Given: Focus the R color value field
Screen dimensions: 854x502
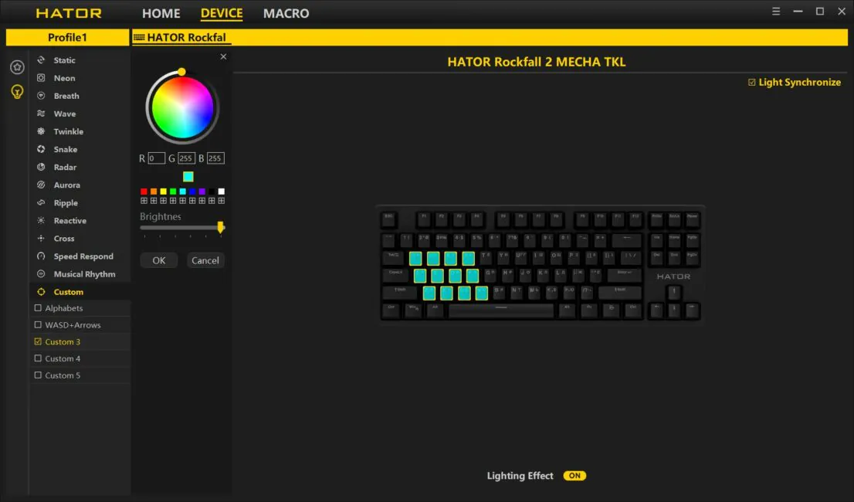Looking at the screenshot, I should point(156,158).
